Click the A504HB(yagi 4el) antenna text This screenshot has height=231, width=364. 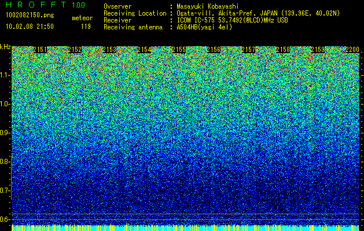click(204, 27)
